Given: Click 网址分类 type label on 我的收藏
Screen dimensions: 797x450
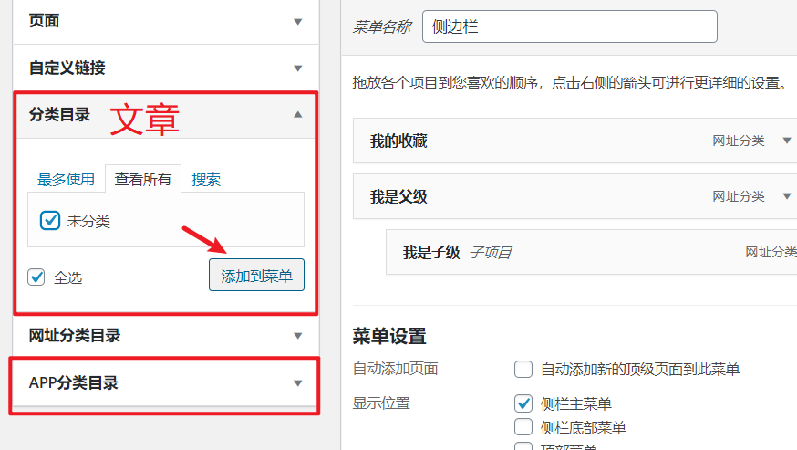Looking at the screenshot, I should point(738,141).
